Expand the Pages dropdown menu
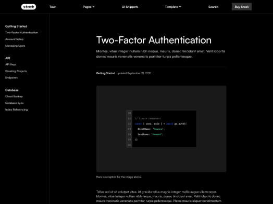 point(89,7)
